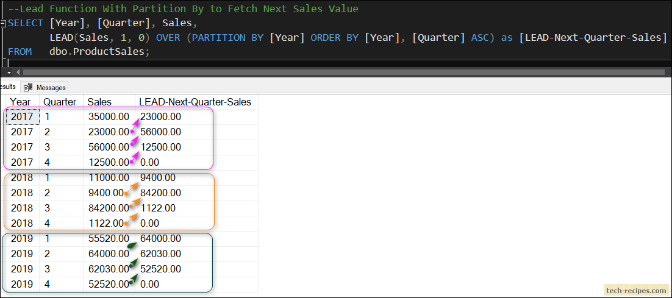The width and height of the screenshot is (672, 298).
Task: Click the scrollbar's left arrow button
Action: 19,73
